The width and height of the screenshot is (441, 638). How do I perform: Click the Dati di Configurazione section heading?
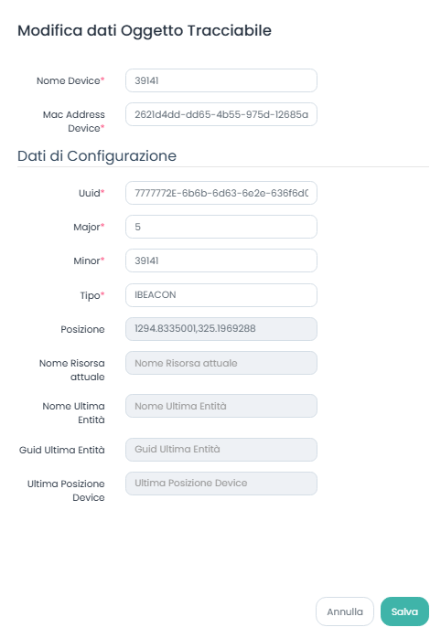[97, 156]
